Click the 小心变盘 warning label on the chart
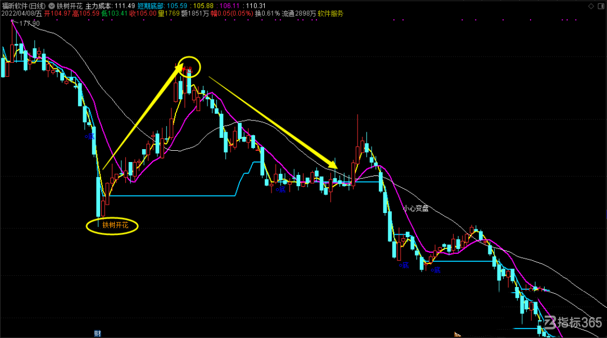Screen dimensions: 607x338 point(416,209)
